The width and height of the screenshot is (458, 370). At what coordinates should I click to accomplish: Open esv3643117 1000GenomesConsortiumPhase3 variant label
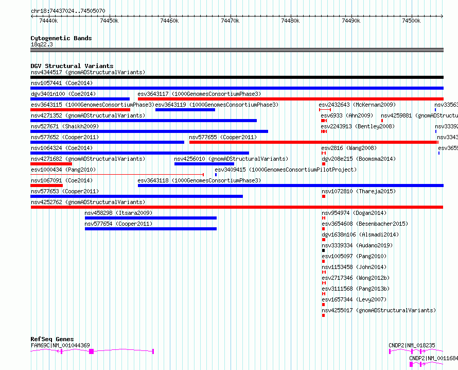pos(199,94)
